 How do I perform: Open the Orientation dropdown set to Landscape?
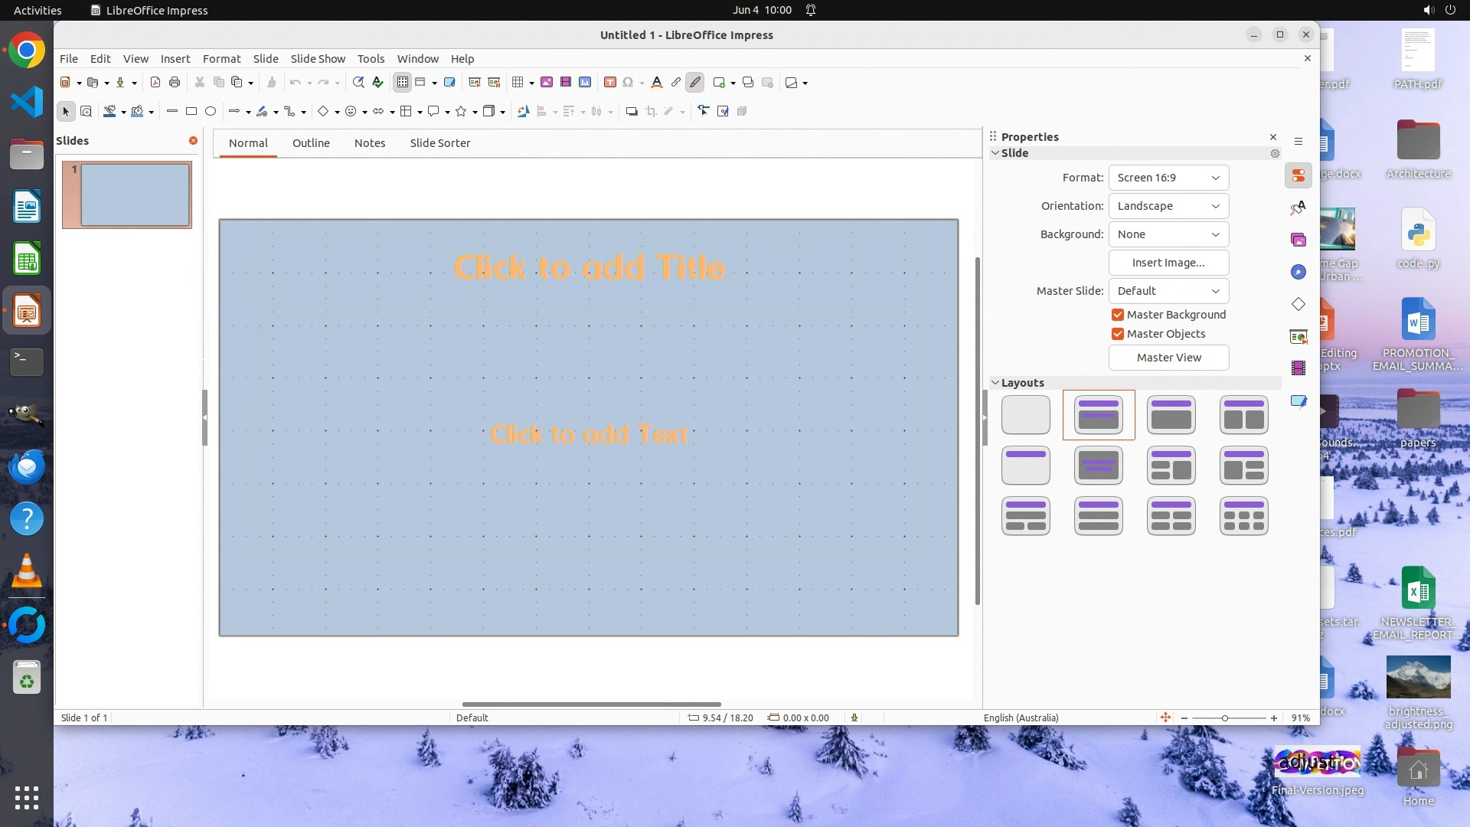pyautogui.click(x=1168, y=206)
